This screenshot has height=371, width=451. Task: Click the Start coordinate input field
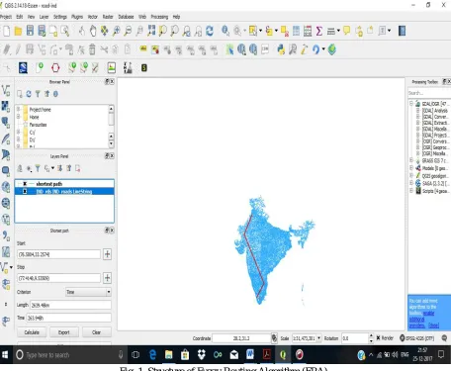(x=58, y=254)
